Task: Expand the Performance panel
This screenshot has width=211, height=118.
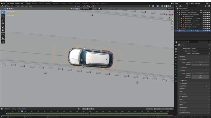Action: tap(183, 102)
